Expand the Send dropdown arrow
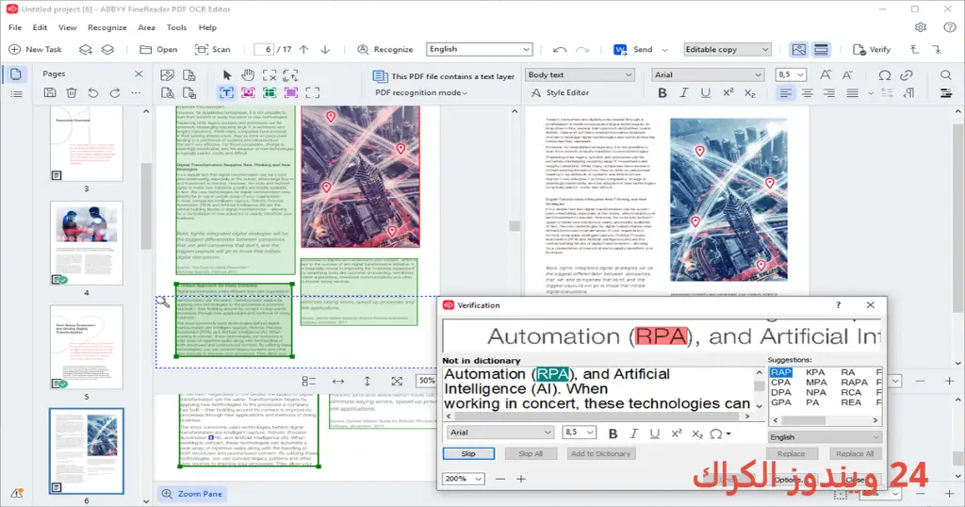This screenshot has width=965, height=507. click(x=664, y=50)
